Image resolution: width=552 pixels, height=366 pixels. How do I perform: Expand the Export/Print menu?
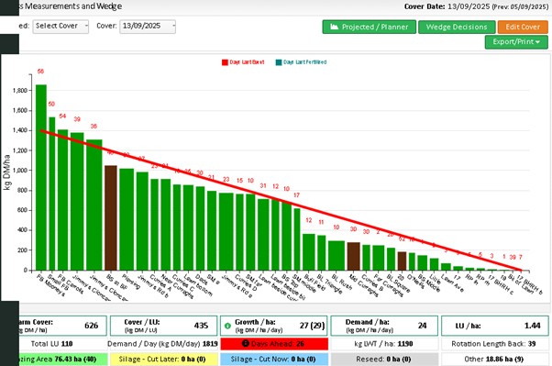click(516, 42)
